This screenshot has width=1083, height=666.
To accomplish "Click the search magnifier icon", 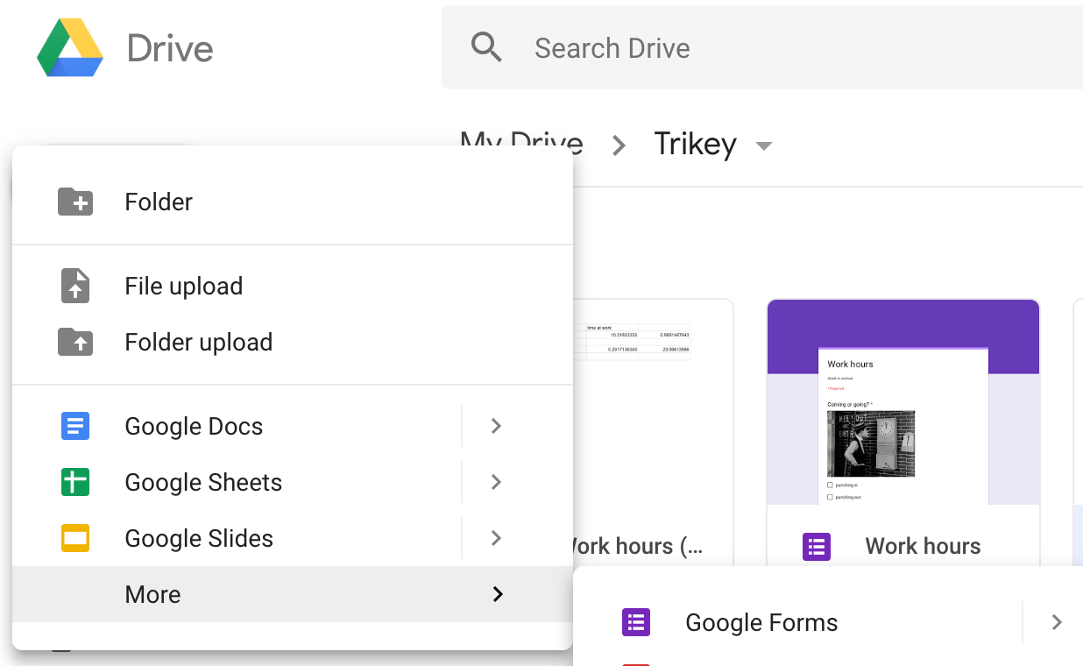I will [x=486, y=46].
